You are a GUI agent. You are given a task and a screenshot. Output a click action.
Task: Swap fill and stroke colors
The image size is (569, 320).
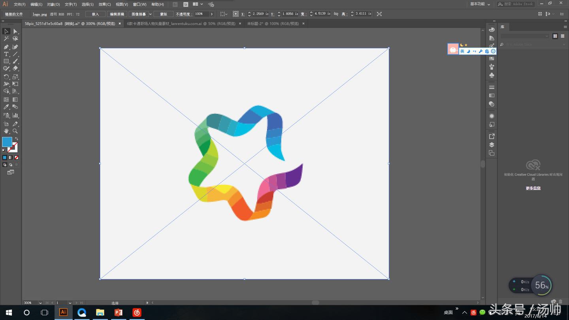coord(16,139)
